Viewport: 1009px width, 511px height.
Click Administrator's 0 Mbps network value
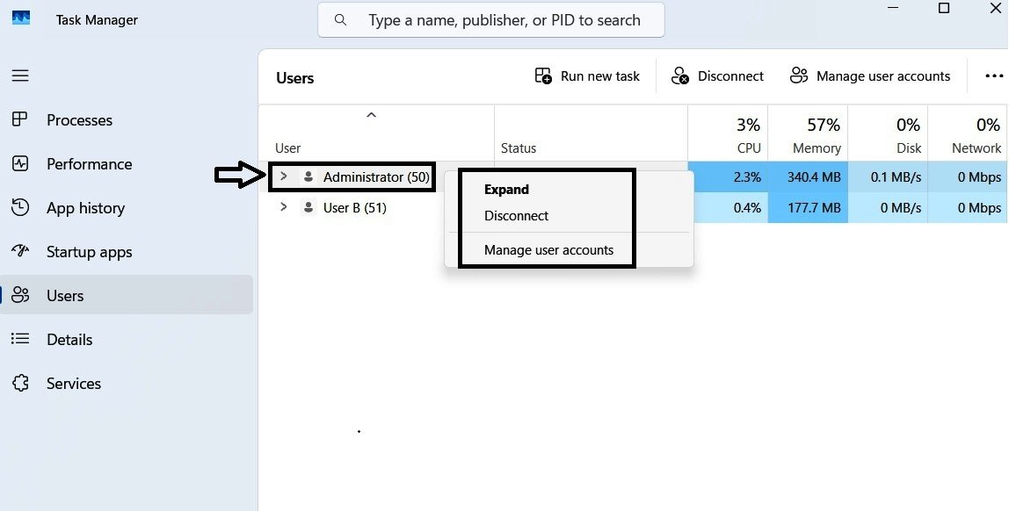click(979, 177)
